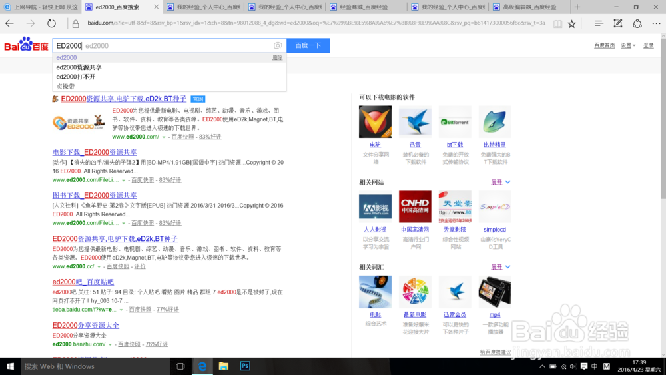Open the ED2000分享资源大全 result

(x=85, y=325)
